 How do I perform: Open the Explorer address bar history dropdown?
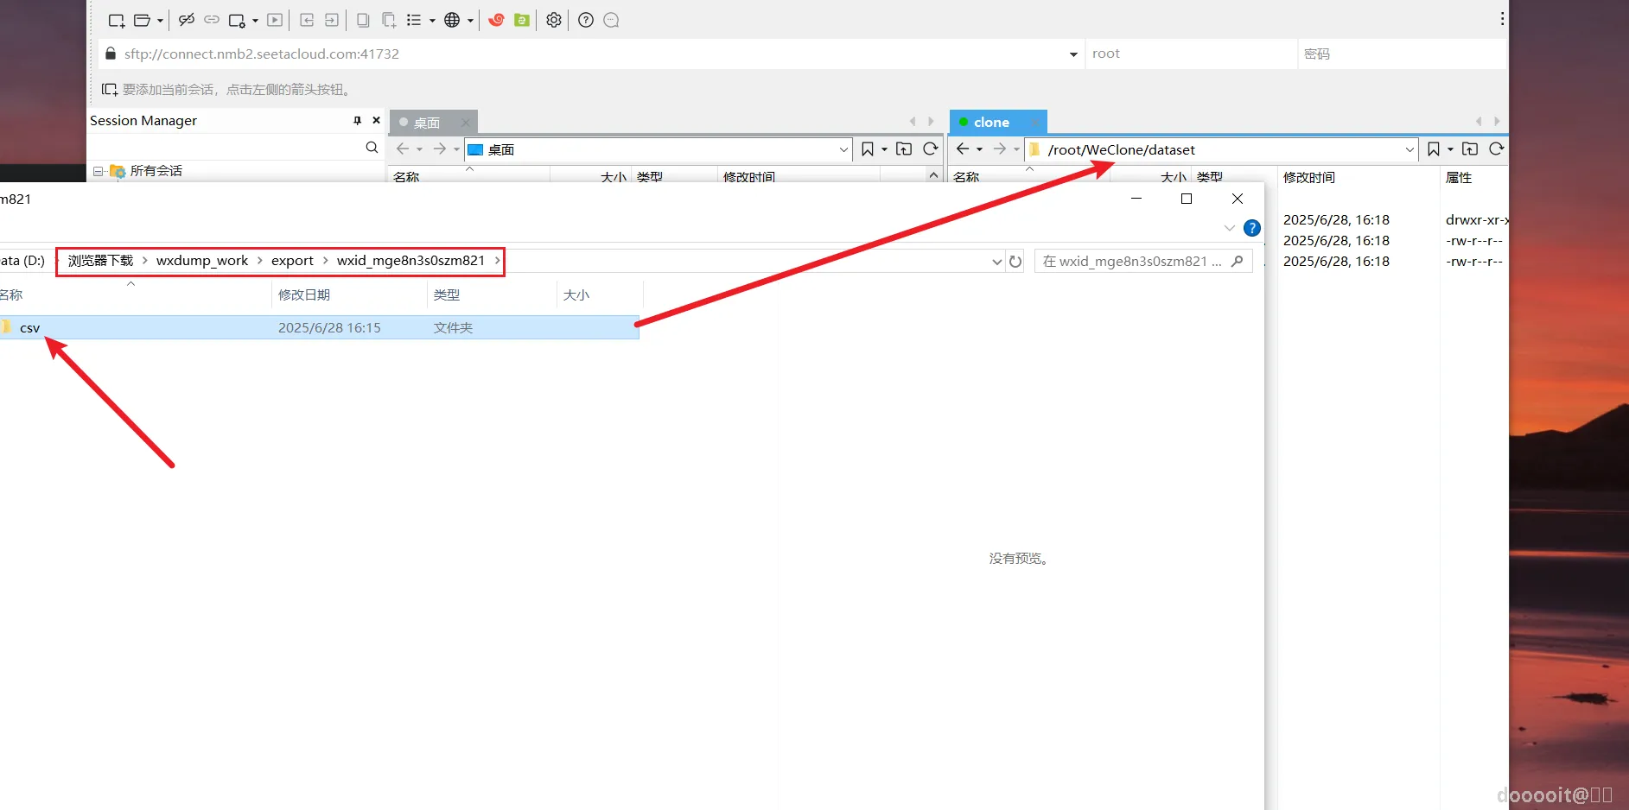click(x=997, y=262)
